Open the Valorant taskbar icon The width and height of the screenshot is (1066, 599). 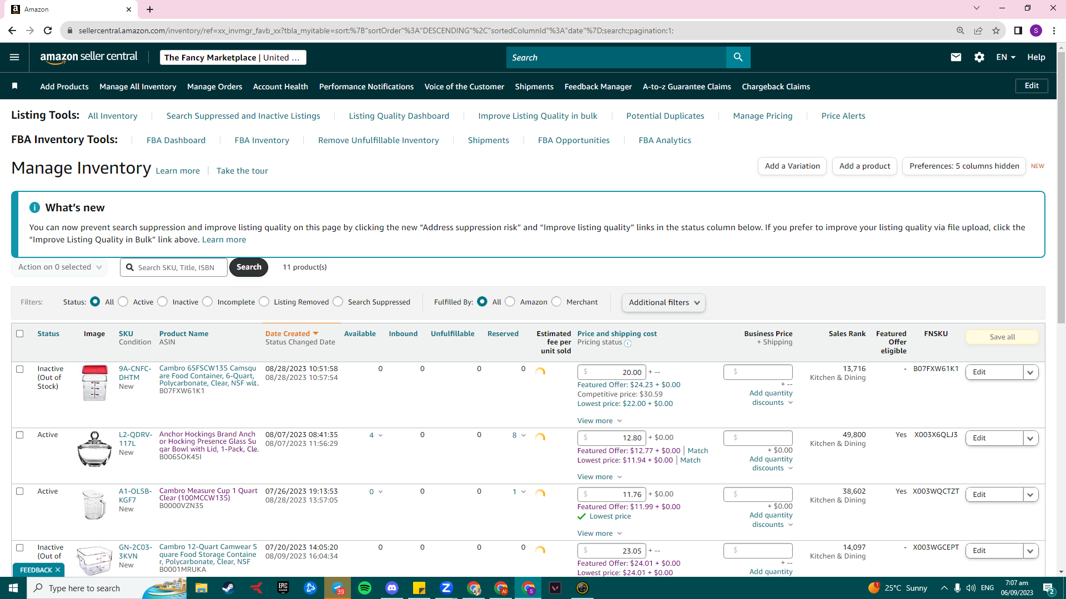click(555, 588)
